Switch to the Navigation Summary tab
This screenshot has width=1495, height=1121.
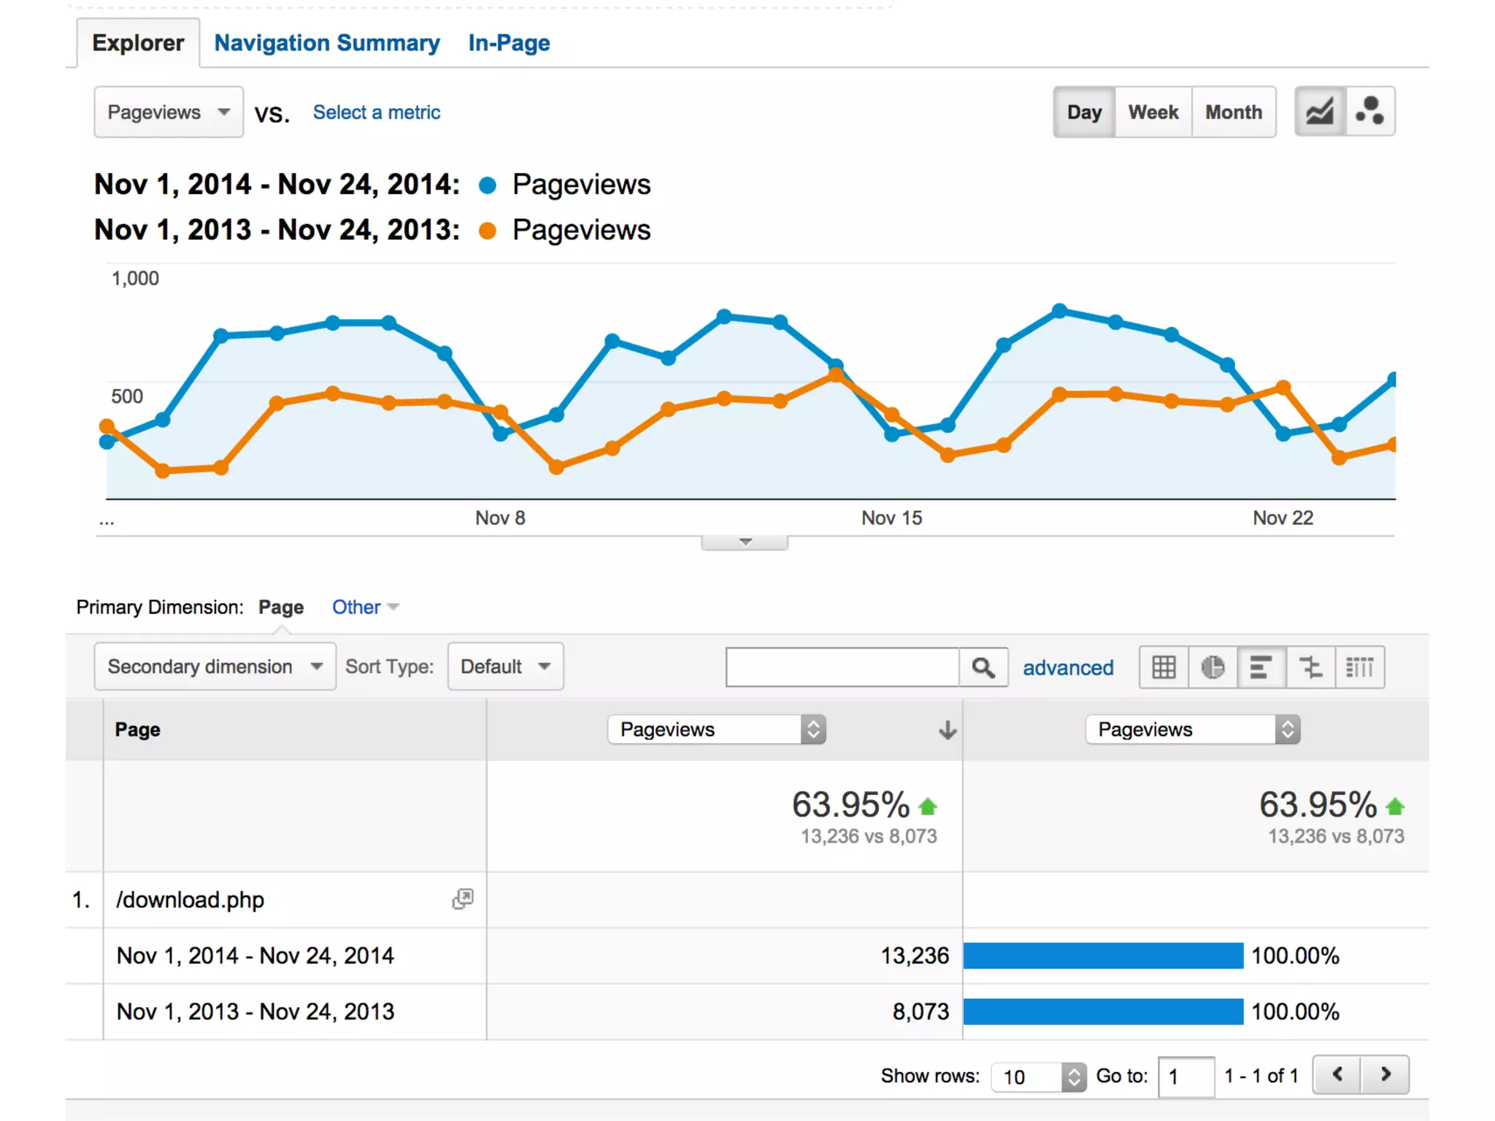(x=327, y=43)
